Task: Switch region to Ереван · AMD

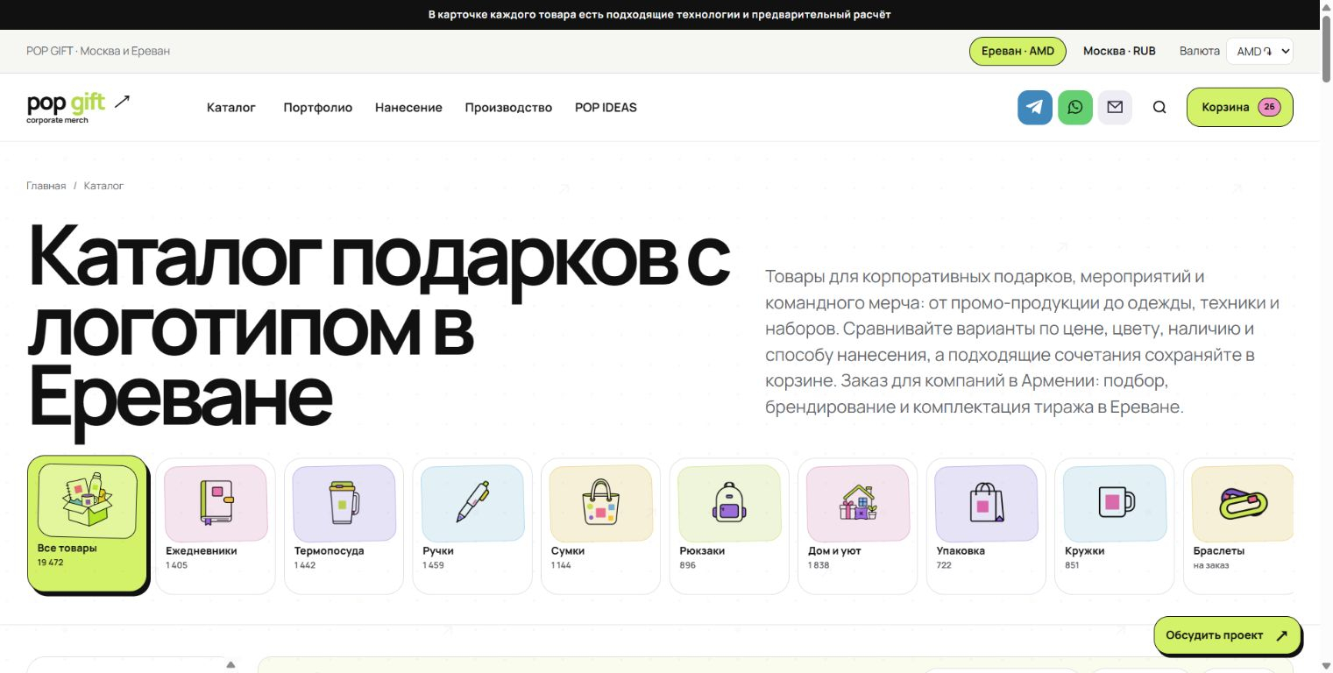Action: pos(1017,51)
